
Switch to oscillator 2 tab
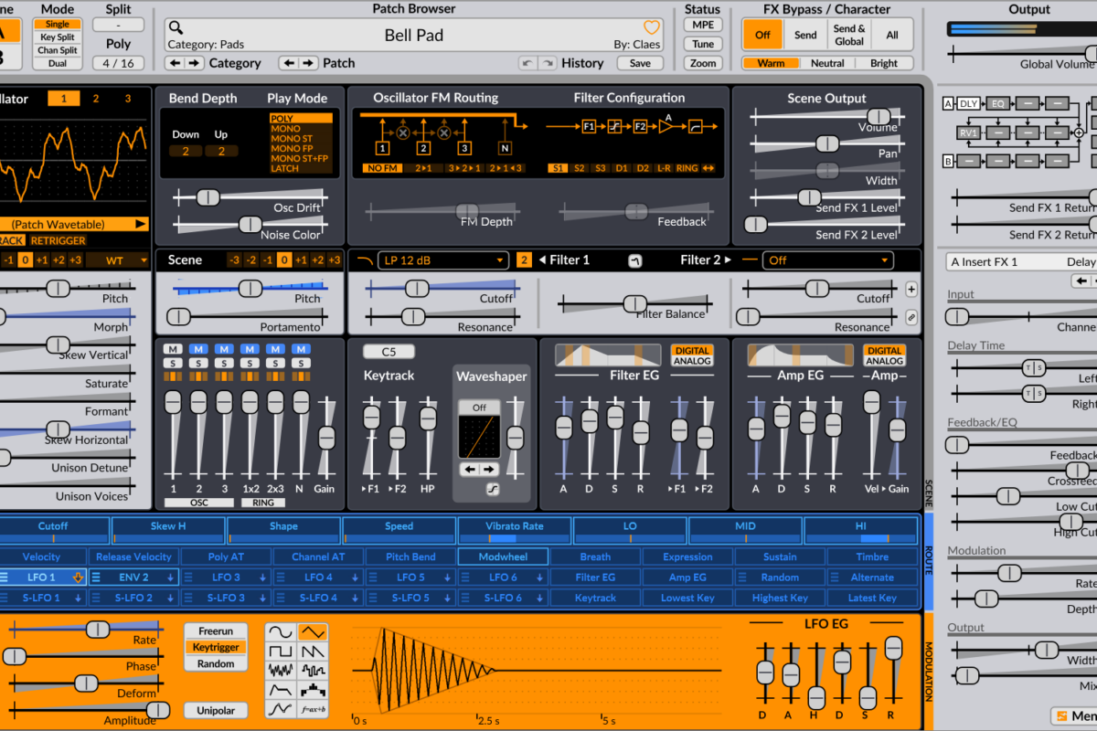click(x=95, y=99)
